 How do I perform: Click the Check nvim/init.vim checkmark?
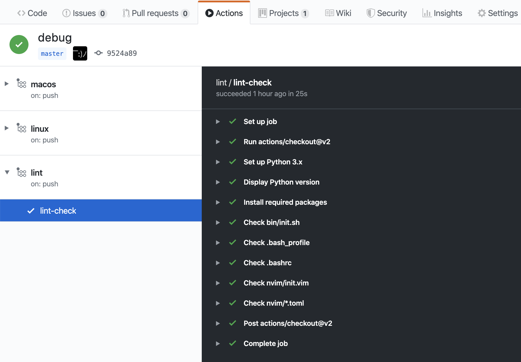point(233,283)
